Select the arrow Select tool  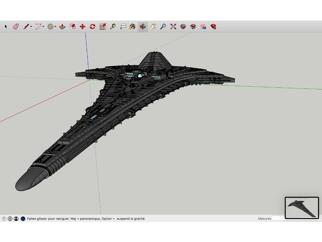click(x=6, y=27)
